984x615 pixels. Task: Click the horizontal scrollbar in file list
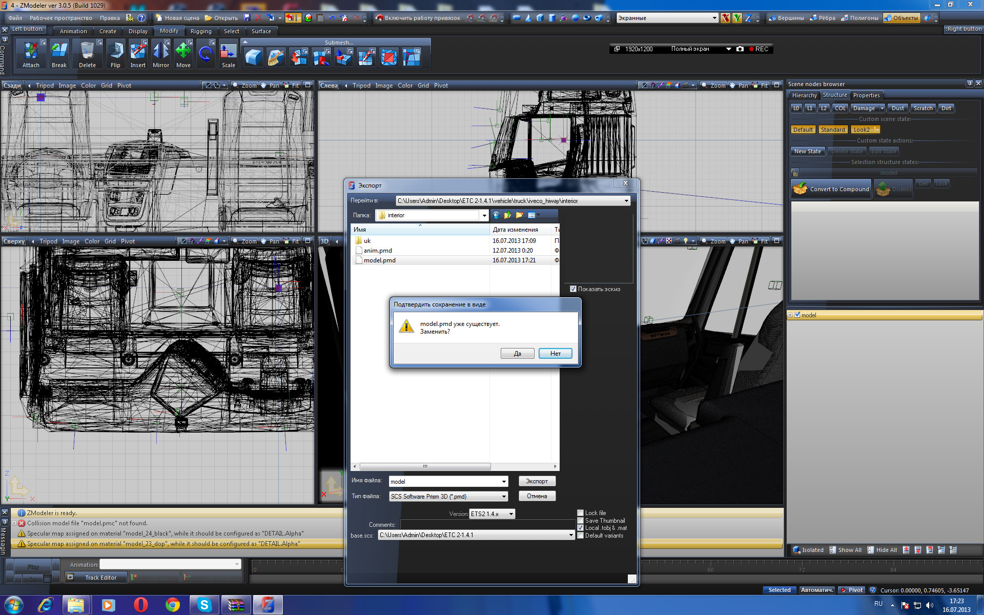click(x=425, y=466)
